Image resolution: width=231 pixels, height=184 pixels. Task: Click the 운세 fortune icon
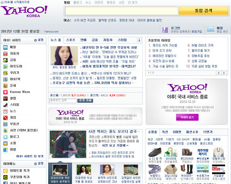[5, 86]
